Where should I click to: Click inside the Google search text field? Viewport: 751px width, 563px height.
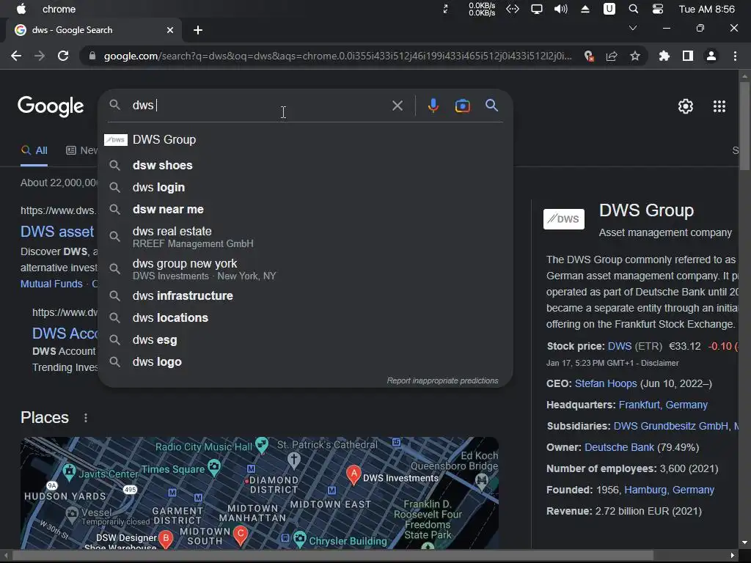259,106
